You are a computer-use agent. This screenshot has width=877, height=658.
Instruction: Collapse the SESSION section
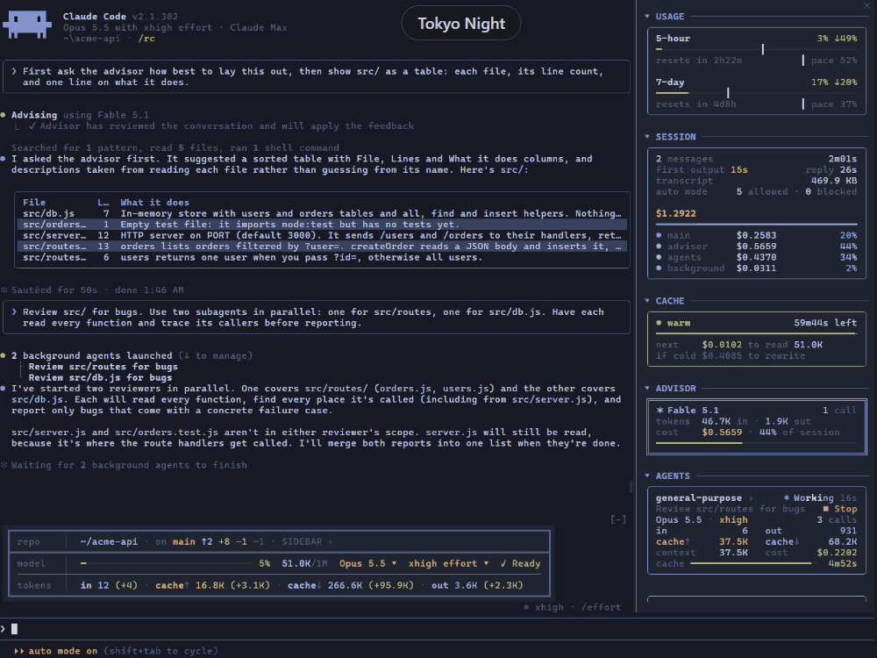[647, 137]
